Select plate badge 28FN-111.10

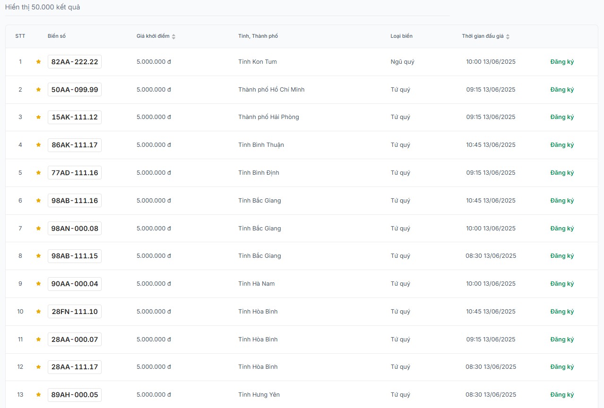(x=75, y=312)
